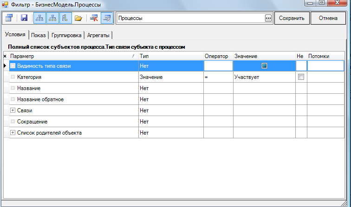The height and width of the screenshot is (207, 351).
Task: Toggle the blue hierarchy tree toolbar icon
Action: tap(39, 18)
